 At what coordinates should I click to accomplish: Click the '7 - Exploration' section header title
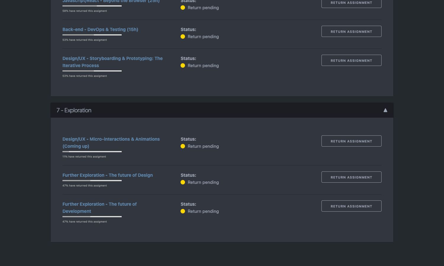point(74,110)
